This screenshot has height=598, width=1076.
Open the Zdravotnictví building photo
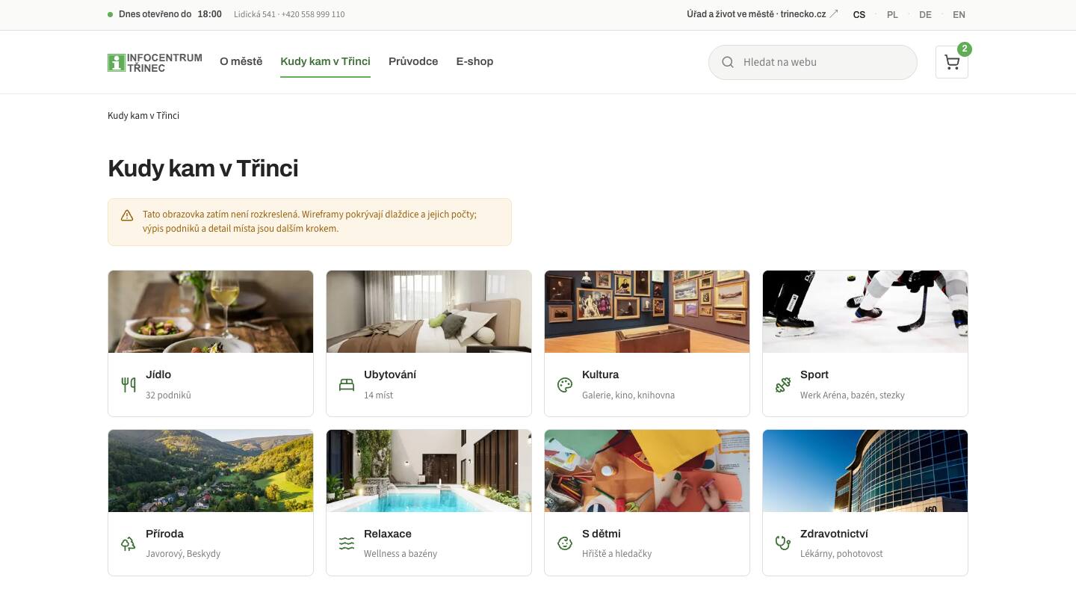(x=865, y=471)
